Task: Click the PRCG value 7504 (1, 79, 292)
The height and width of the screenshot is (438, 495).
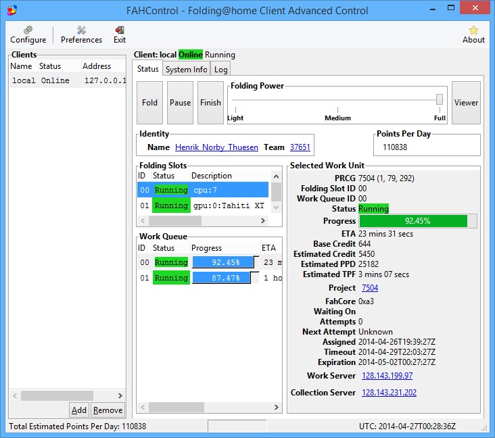Action: (386, 178)
